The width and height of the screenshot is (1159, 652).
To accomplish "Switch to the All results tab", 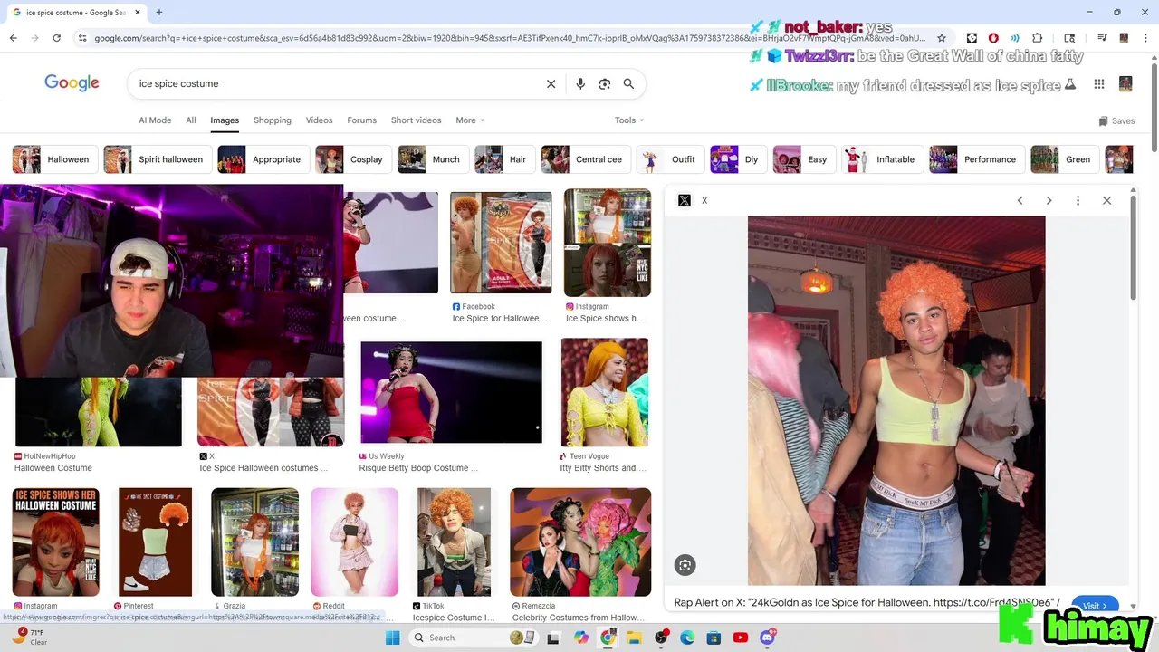I will point(191,120).
